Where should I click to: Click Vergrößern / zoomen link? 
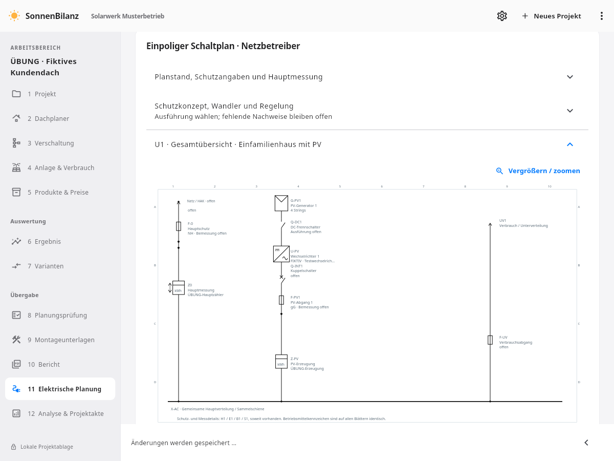[x=538, y=171]
